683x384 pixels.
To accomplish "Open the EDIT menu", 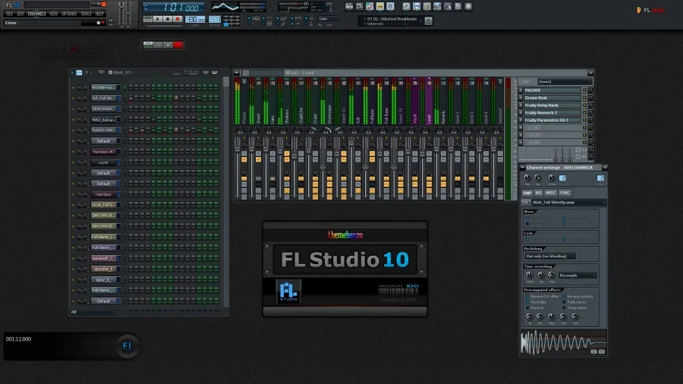I will click(20, 14).
